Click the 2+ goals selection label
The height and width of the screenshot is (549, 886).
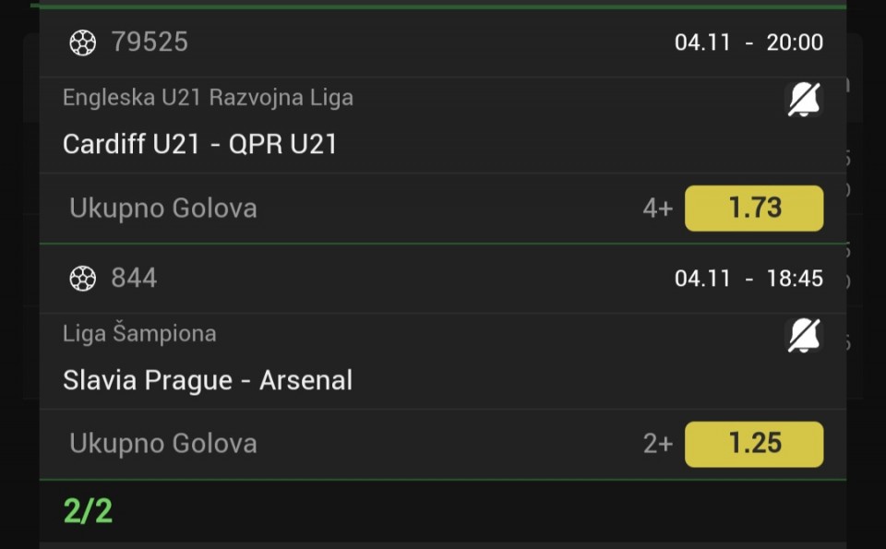tap(657, 445)
